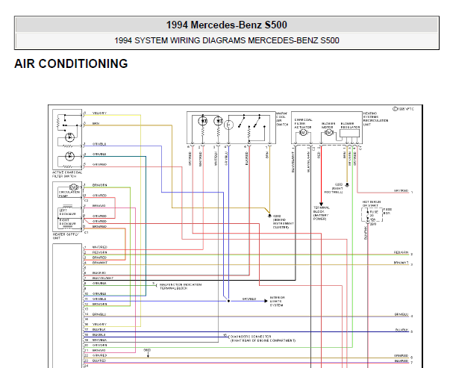This screenshot has width=450, height=368.
Task: Click the 'Warm/Cool Air Switch' label
Action: [282, 119]
